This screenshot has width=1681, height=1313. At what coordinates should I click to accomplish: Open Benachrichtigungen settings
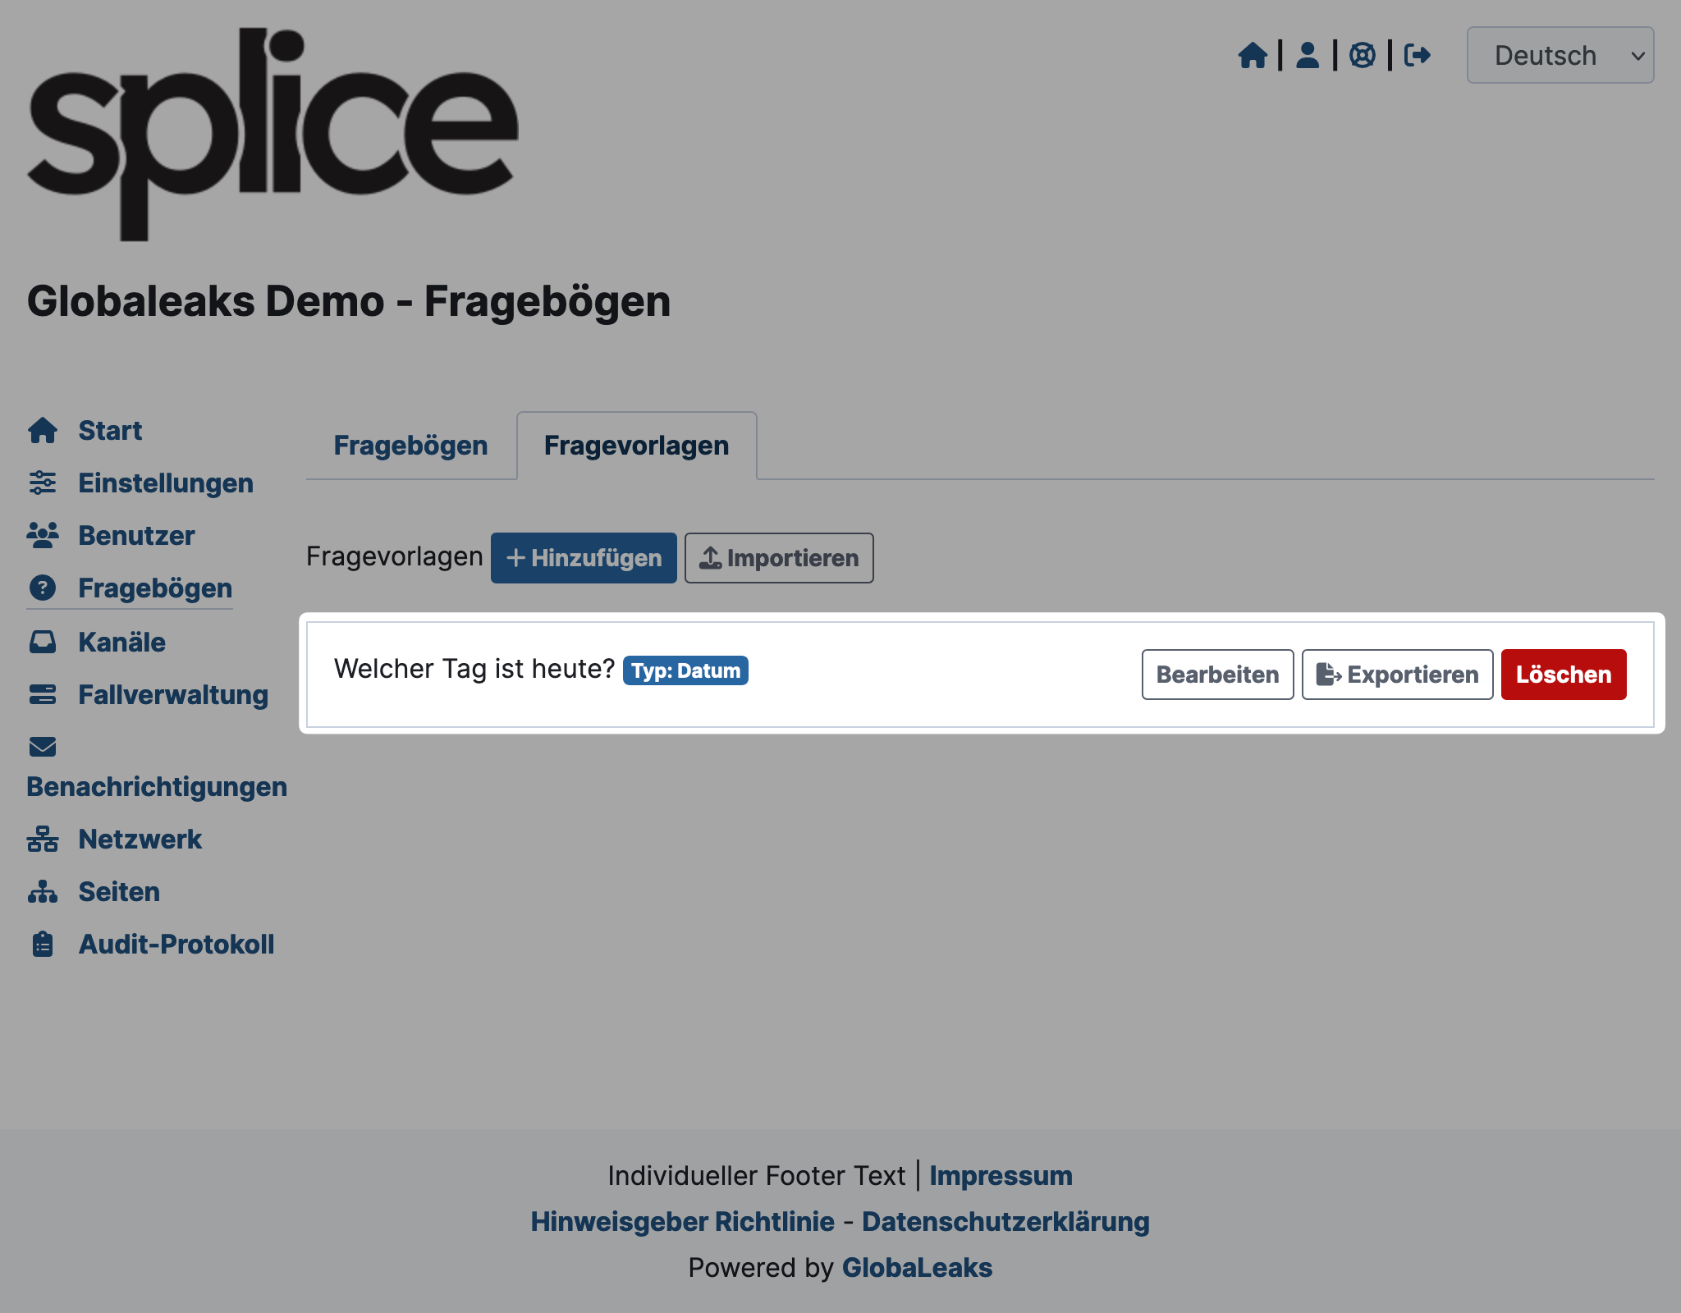157,786
